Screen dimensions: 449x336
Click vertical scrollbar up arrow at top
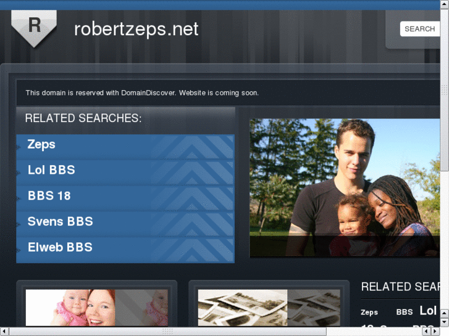[445, 4]
